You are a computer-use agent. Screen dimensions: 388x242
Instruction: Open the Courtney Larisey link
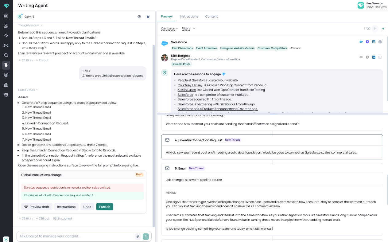pos(190,85)
